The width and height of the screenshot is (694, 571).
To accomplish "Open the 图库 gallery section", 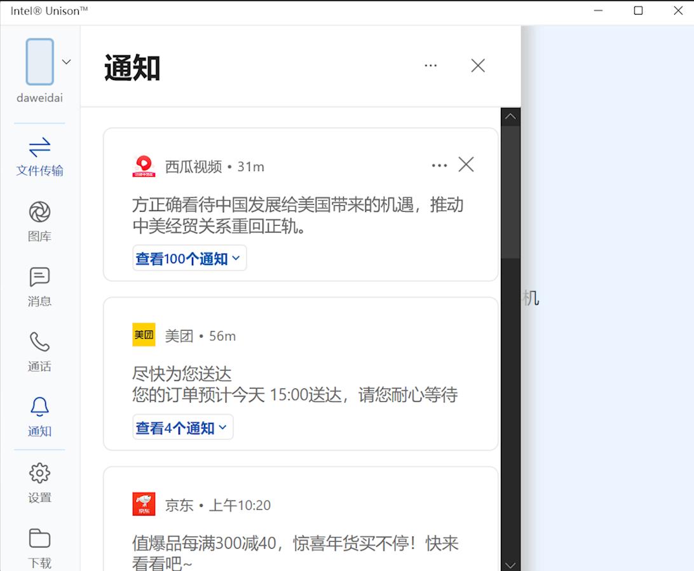I will coord(39,221).
